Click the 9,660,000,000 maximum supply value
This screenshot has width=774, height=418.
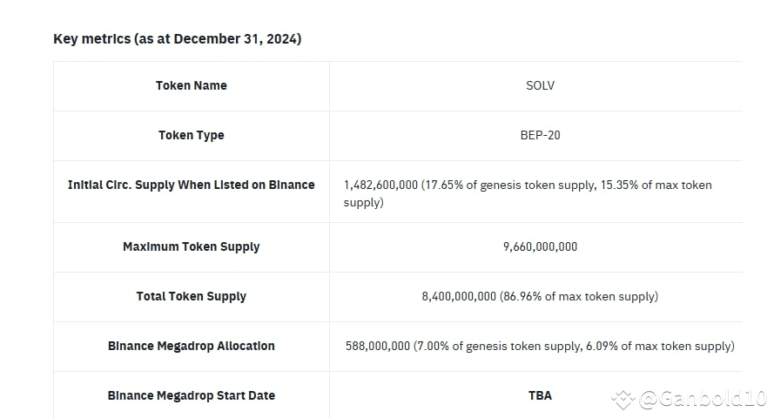(540, 246)
